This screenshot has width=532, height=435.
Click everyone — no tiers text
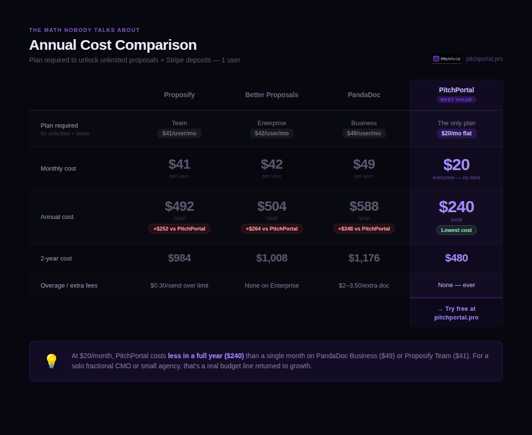(x=457, y=178)
